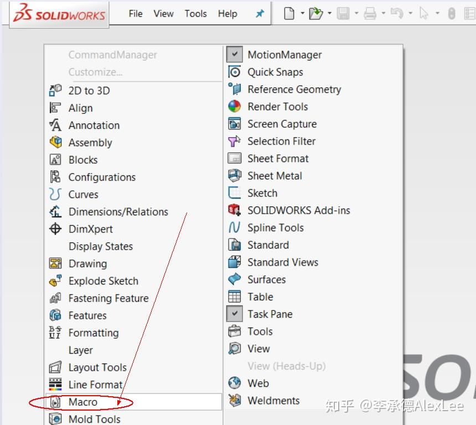Open SOLIDWORKS Add-ins
This screenshot has height=425, width=476.
tap(299, 210)
